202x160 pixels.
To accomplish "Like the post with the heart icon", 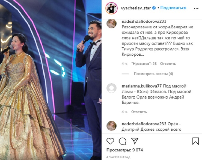I will (x=110, y=141).
